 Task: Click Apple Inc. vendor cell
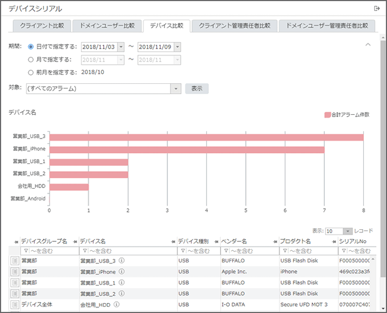[234, 272]
